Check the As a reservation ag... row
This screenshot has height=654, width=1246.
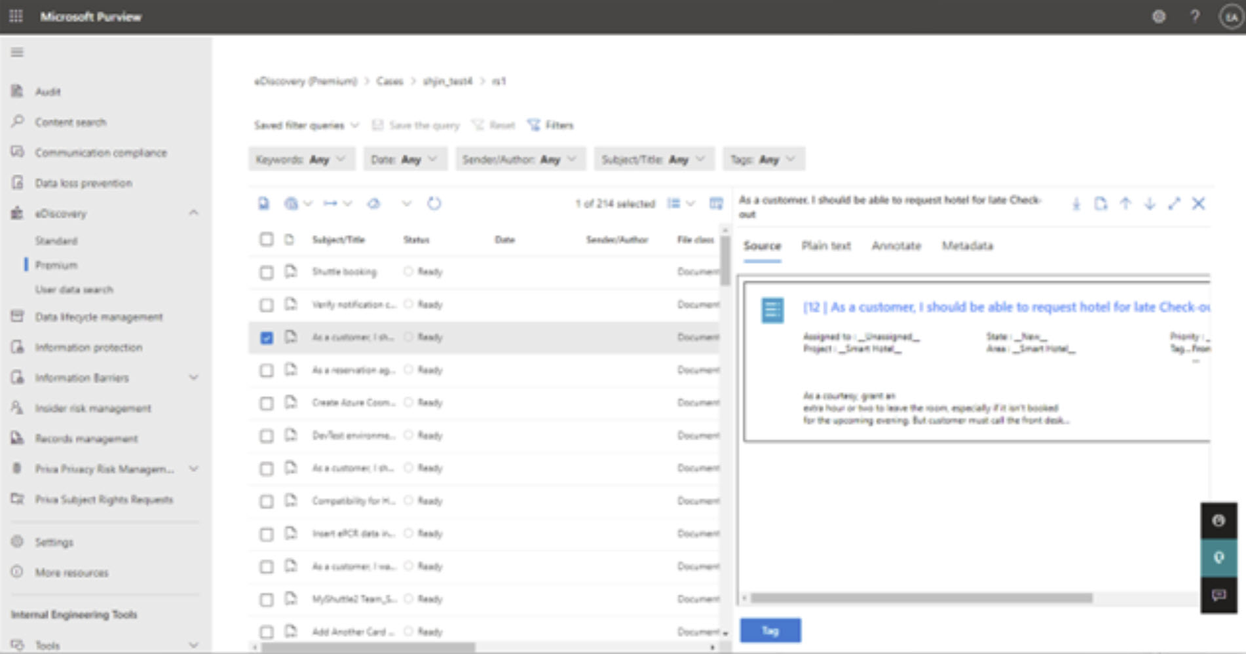click(267, 371)
